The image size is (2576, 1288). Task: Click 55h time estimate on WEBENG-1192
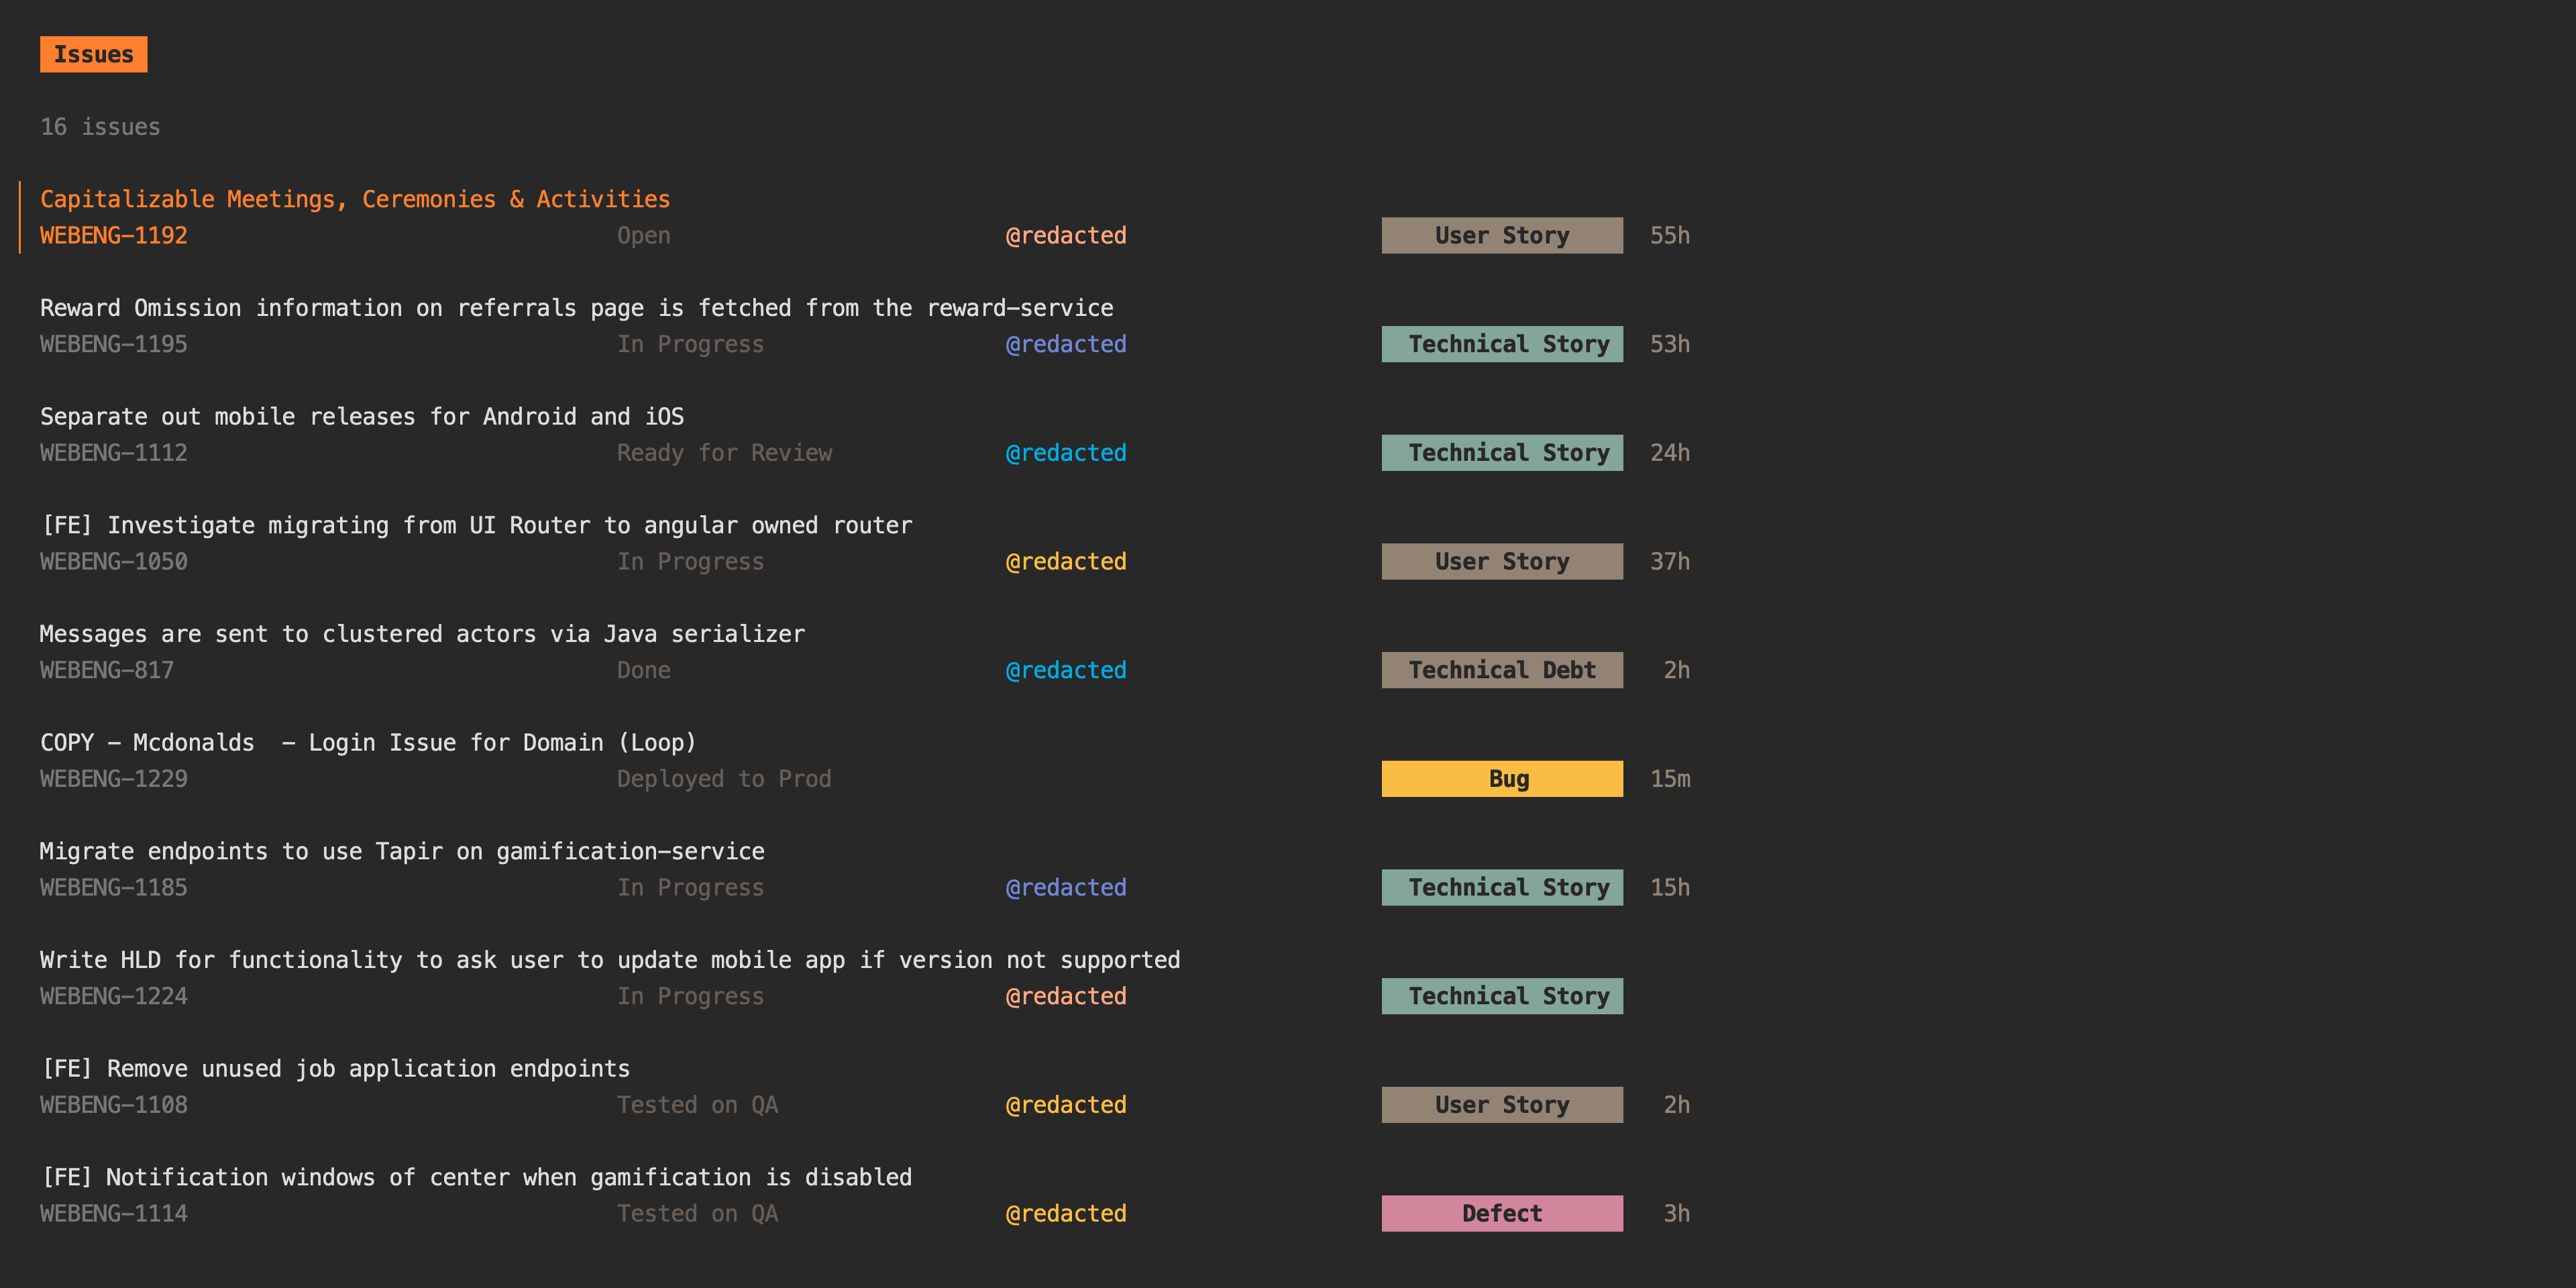(x=1669, y=236)
